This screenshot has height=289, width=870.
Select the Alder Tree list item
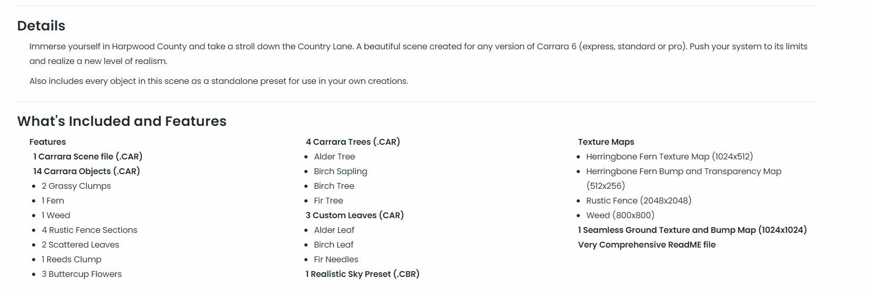click(334, 157)
